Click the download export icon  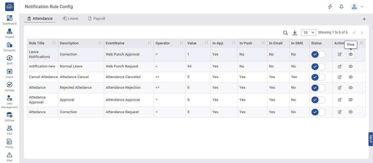pos(295,33)
